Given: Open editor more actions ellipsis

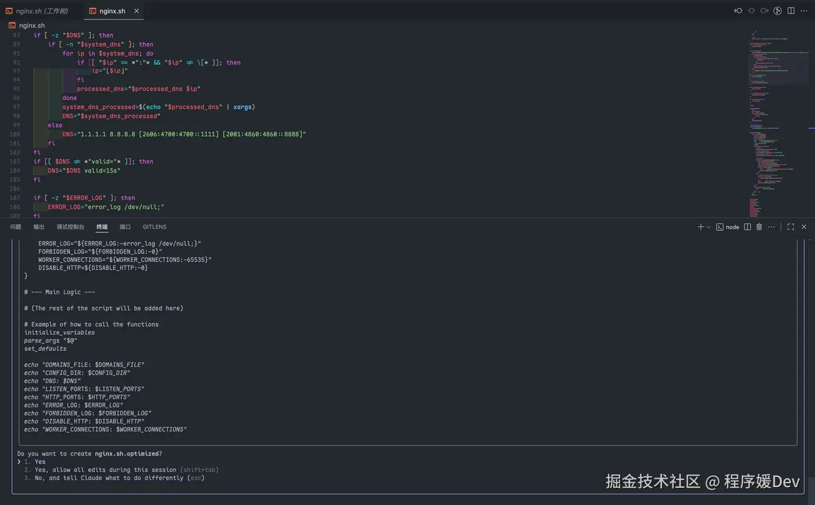Looking at the screenshot, I should tap(804, 11).
